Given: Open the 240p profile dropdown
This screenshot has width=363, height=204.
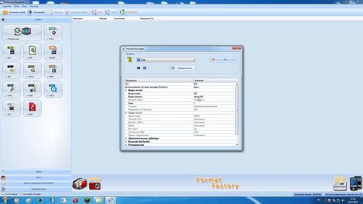Looking at the screenshot, I should pyautogui.click(x=166, y=60).
